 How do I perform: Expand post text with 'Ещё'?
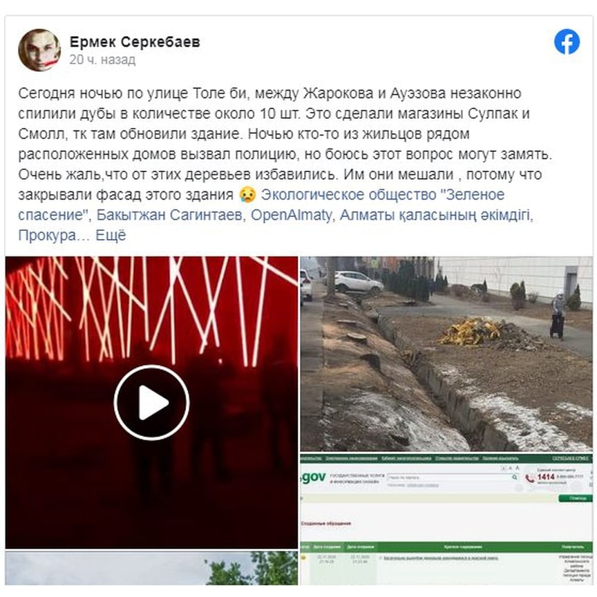coord(111,235)
